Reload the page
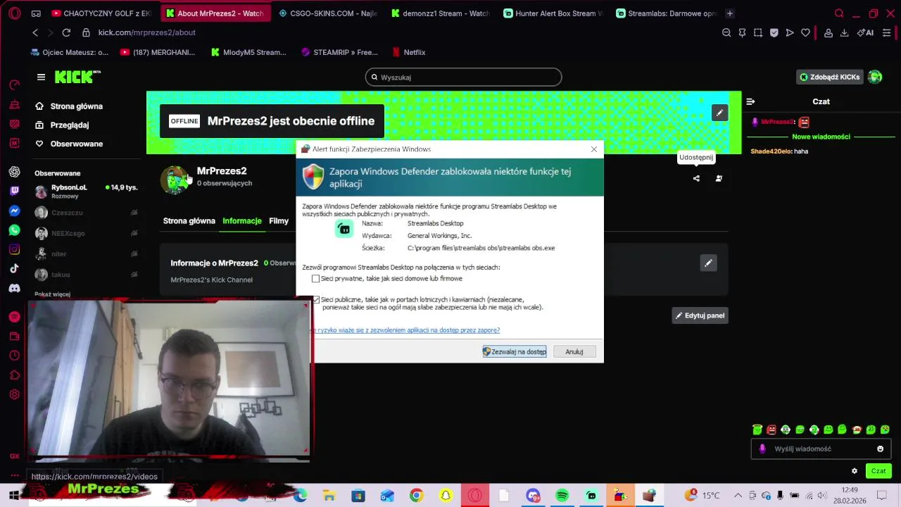Image resolution: width=901 pixels, height=507 pixels. tap(66, 32)
